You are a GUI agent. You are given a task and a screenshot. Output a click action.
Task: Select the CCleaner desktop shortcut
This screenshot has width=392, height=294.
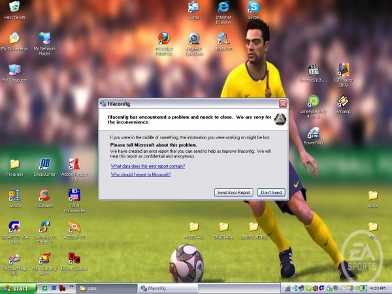coord(44,195)
